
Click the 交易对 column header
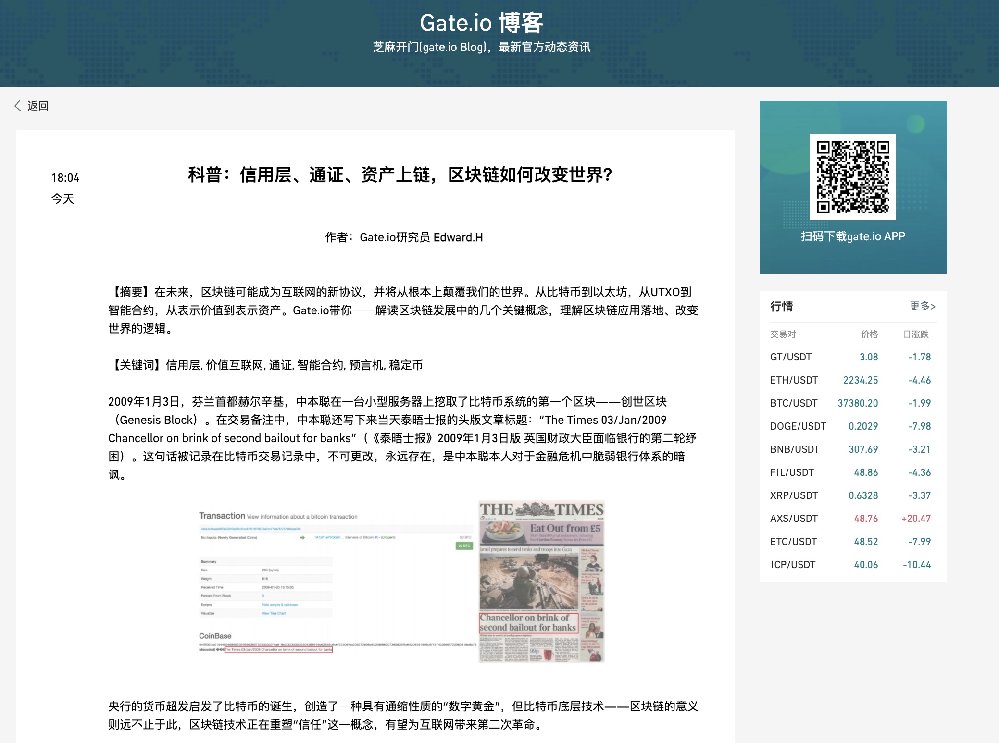tap(783, 334)
